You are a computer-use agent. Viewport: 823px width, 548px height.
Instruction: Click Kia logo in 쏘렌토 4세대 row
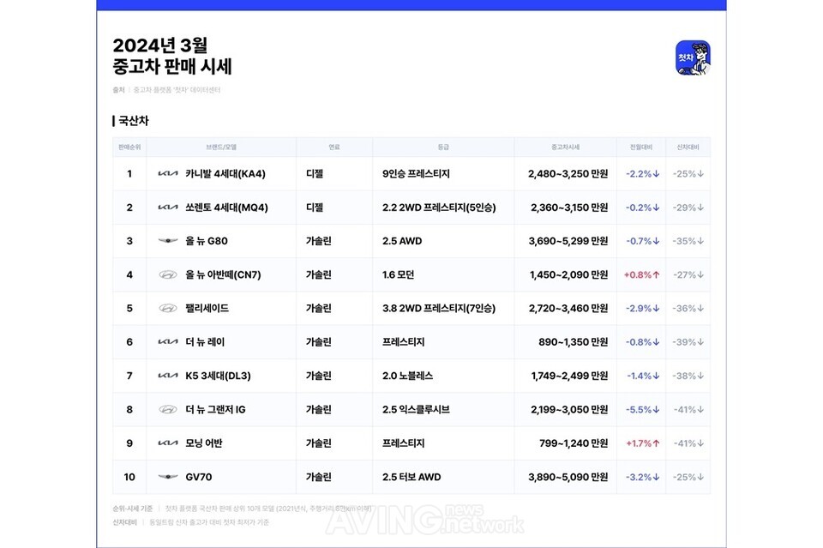coord(168,208)
